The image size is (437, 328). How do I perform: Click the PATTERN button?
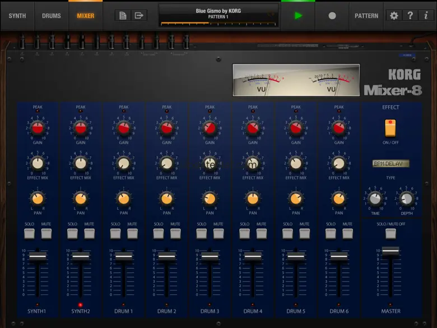pos(366,16)
